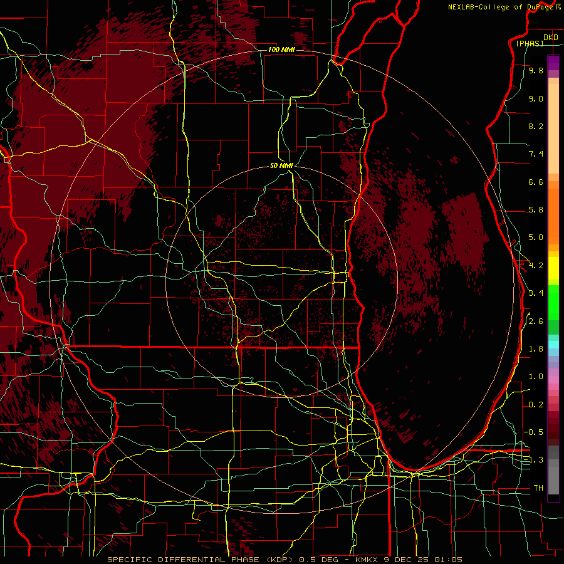This screenshot has height=564, width=564.
Task: Click the 50 NMI range ring label
Action: [x=281, y=165]
